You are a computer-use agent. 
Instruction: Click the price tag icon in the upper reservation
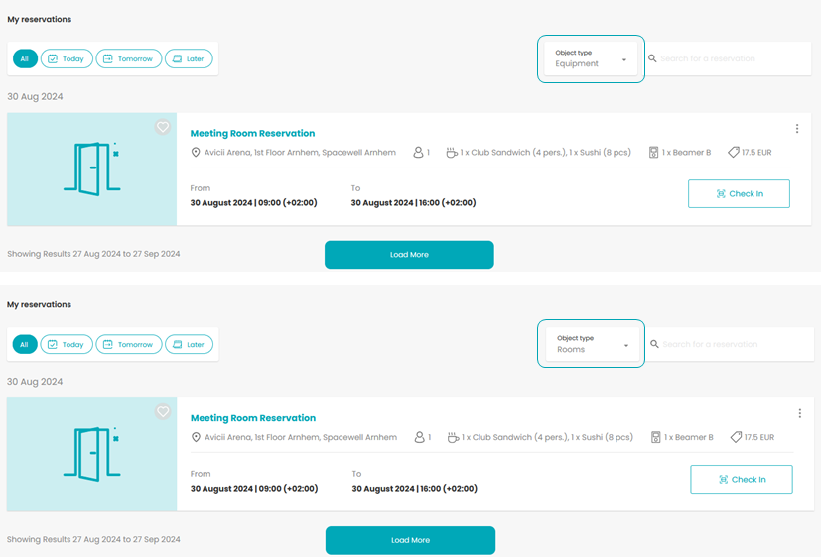coord(734,152)
